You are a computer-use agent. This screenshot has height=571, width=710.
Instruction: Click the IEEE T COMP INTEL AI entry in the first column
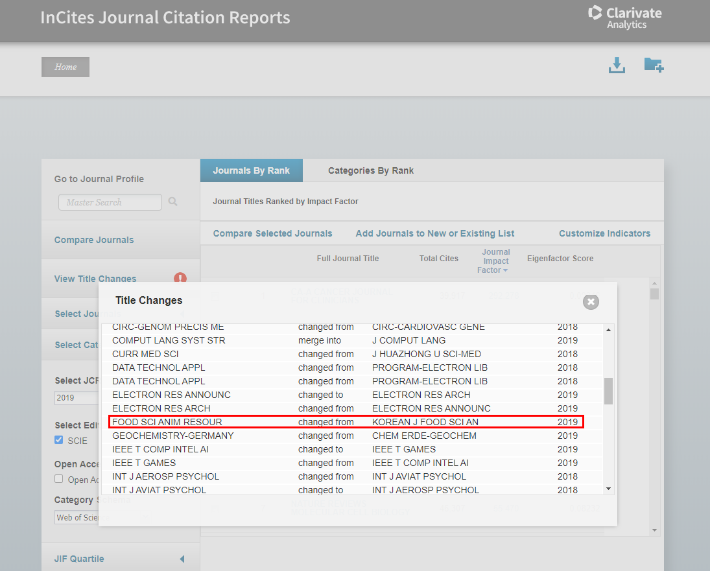pos(160,449)
